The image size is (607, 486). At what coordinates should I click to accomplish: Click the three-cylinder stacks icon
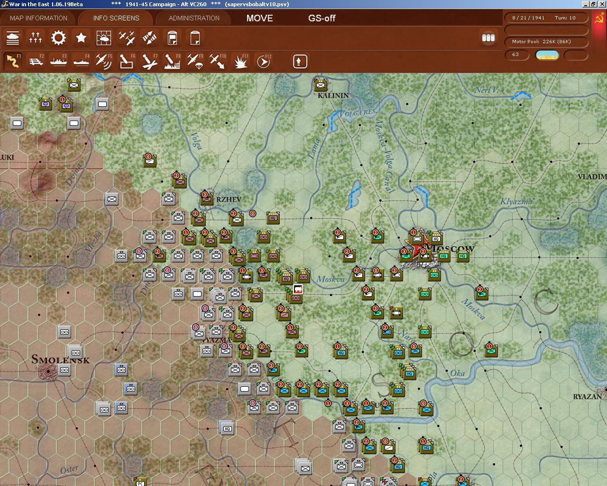click(x=488, y=37)
